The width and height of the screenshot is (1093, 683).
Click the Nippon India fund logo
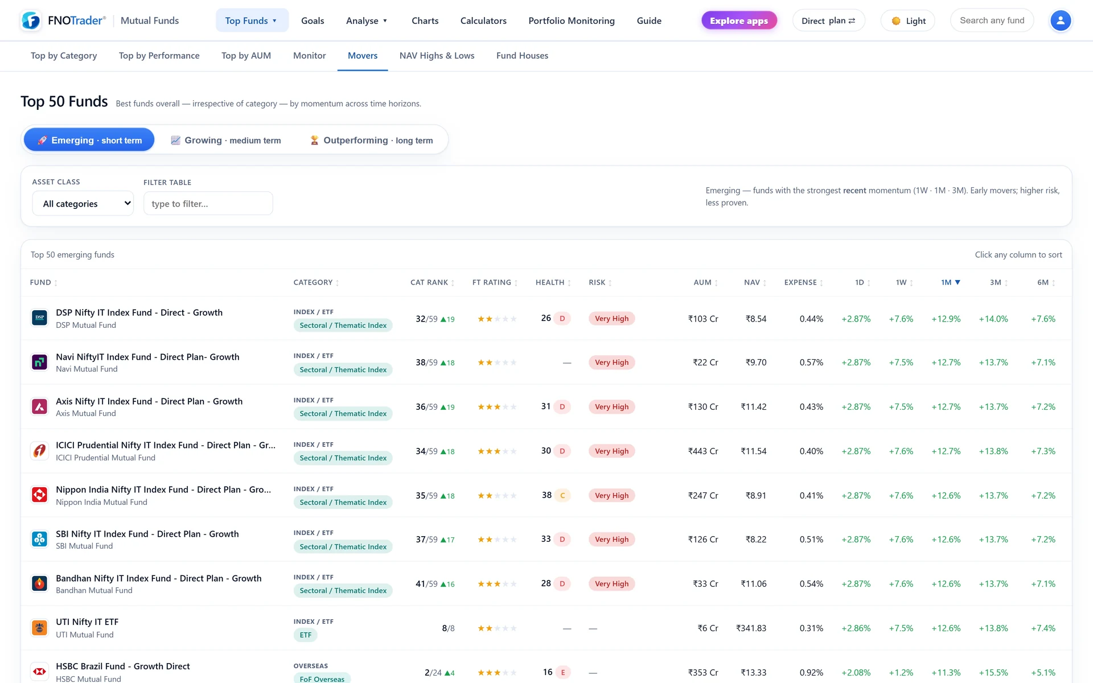click(39, 495)
